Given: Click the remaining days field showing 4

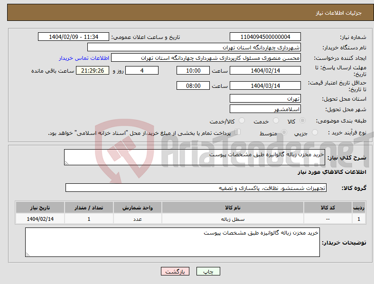Looking at the screenshot, I should 142,70.
